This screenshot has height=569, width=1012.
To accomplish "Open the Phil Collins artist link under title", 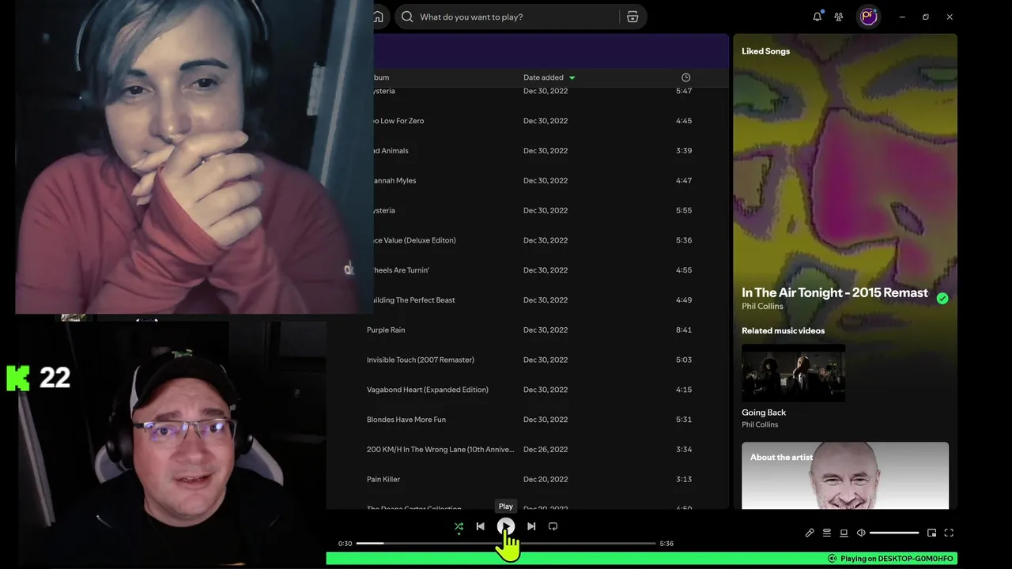I will coord(762,307).
